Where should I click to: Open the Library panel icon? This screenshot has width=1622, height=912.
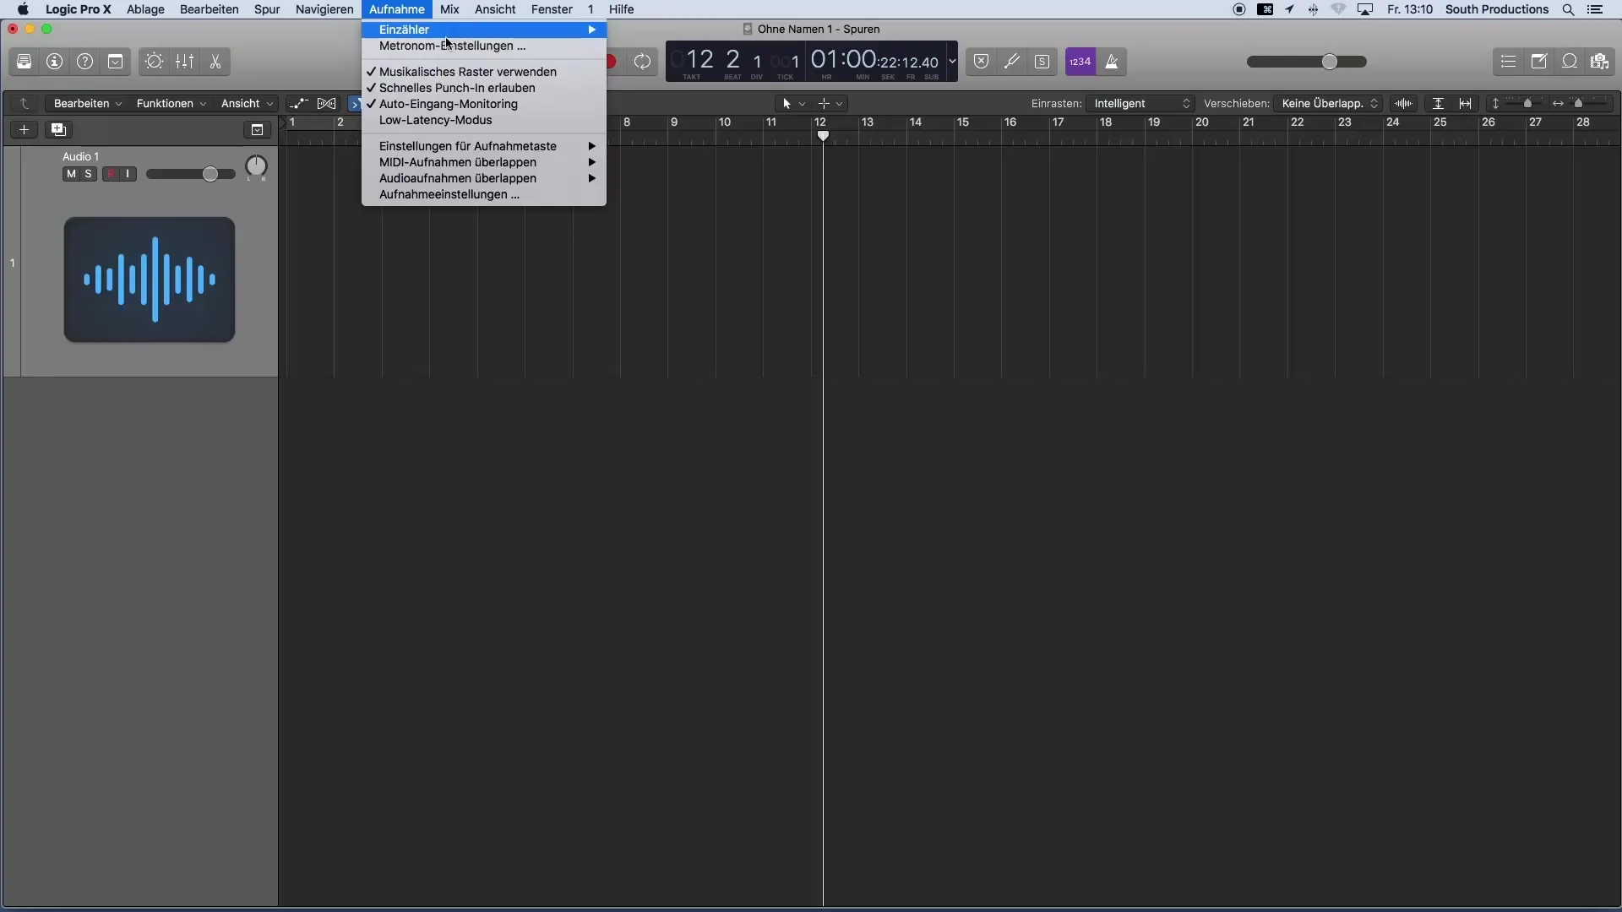[x=24, y=62]
